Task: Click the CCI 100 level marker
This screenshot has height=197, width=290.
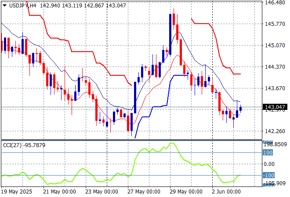Action: [x=268, y=153]
